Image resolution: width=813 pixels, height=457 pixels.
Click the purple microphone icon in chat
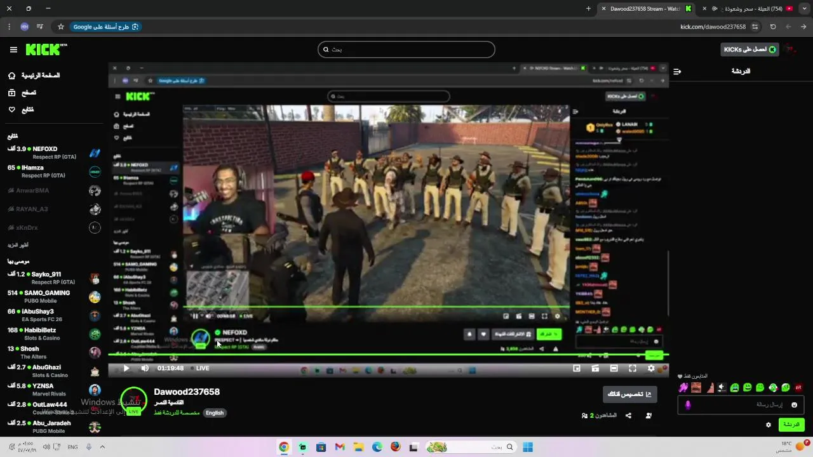688,405
